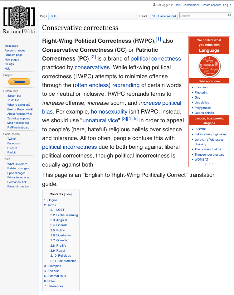This screenshot has height=295, width=234.
Task: Switch to the Talk tab
Action: pos(53,16)
